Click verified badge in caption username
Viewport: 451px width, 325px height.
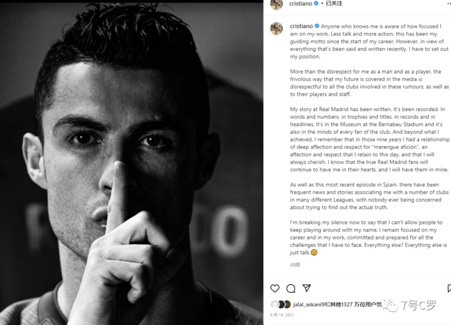tap(317, 26)
